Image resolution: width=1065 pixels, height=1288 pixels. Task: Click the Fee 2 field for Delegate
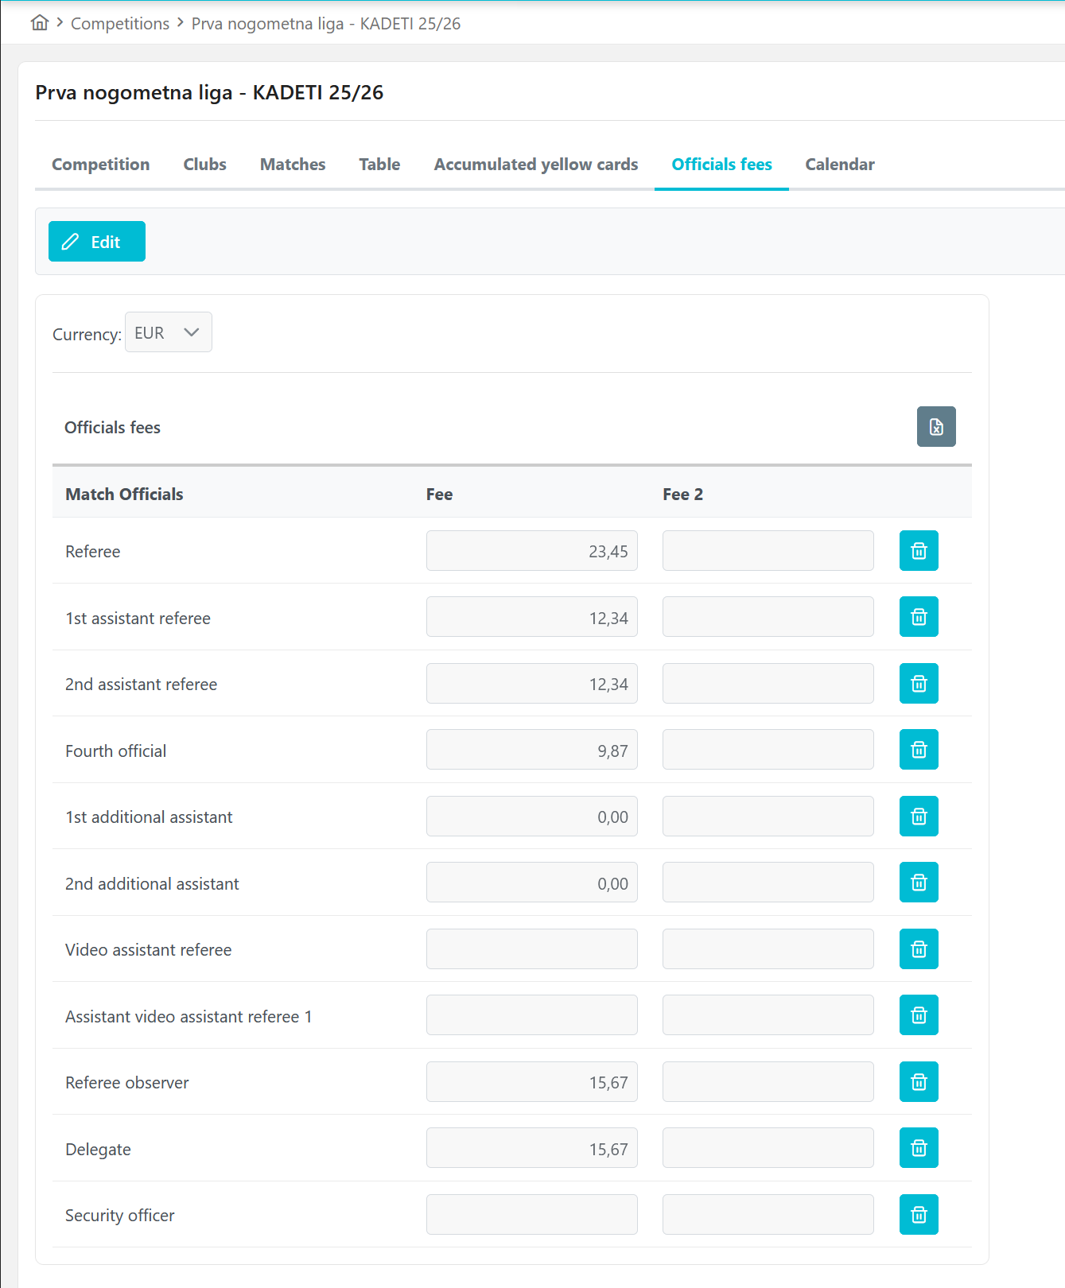768,1148
